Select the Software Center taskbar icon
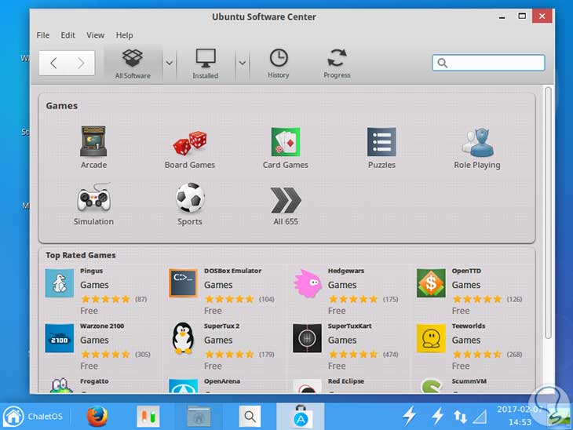This screenshot has width=573, height=430. click(301, 416)
